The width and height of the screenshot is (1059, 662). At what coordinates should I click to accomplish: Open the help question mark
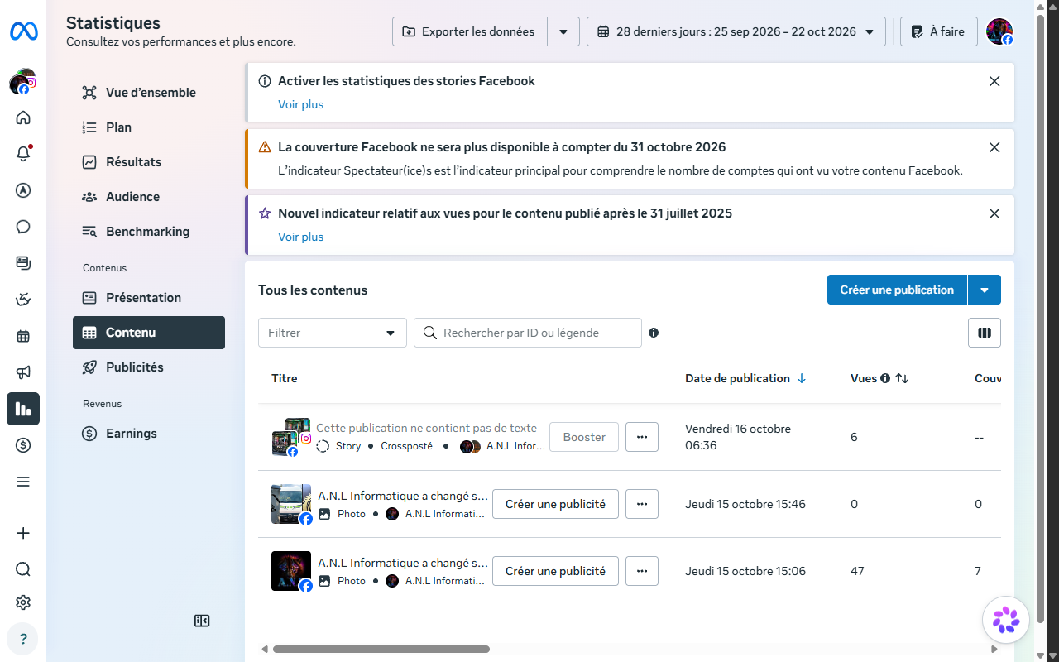pyautogui.click(x=23, y=639)
